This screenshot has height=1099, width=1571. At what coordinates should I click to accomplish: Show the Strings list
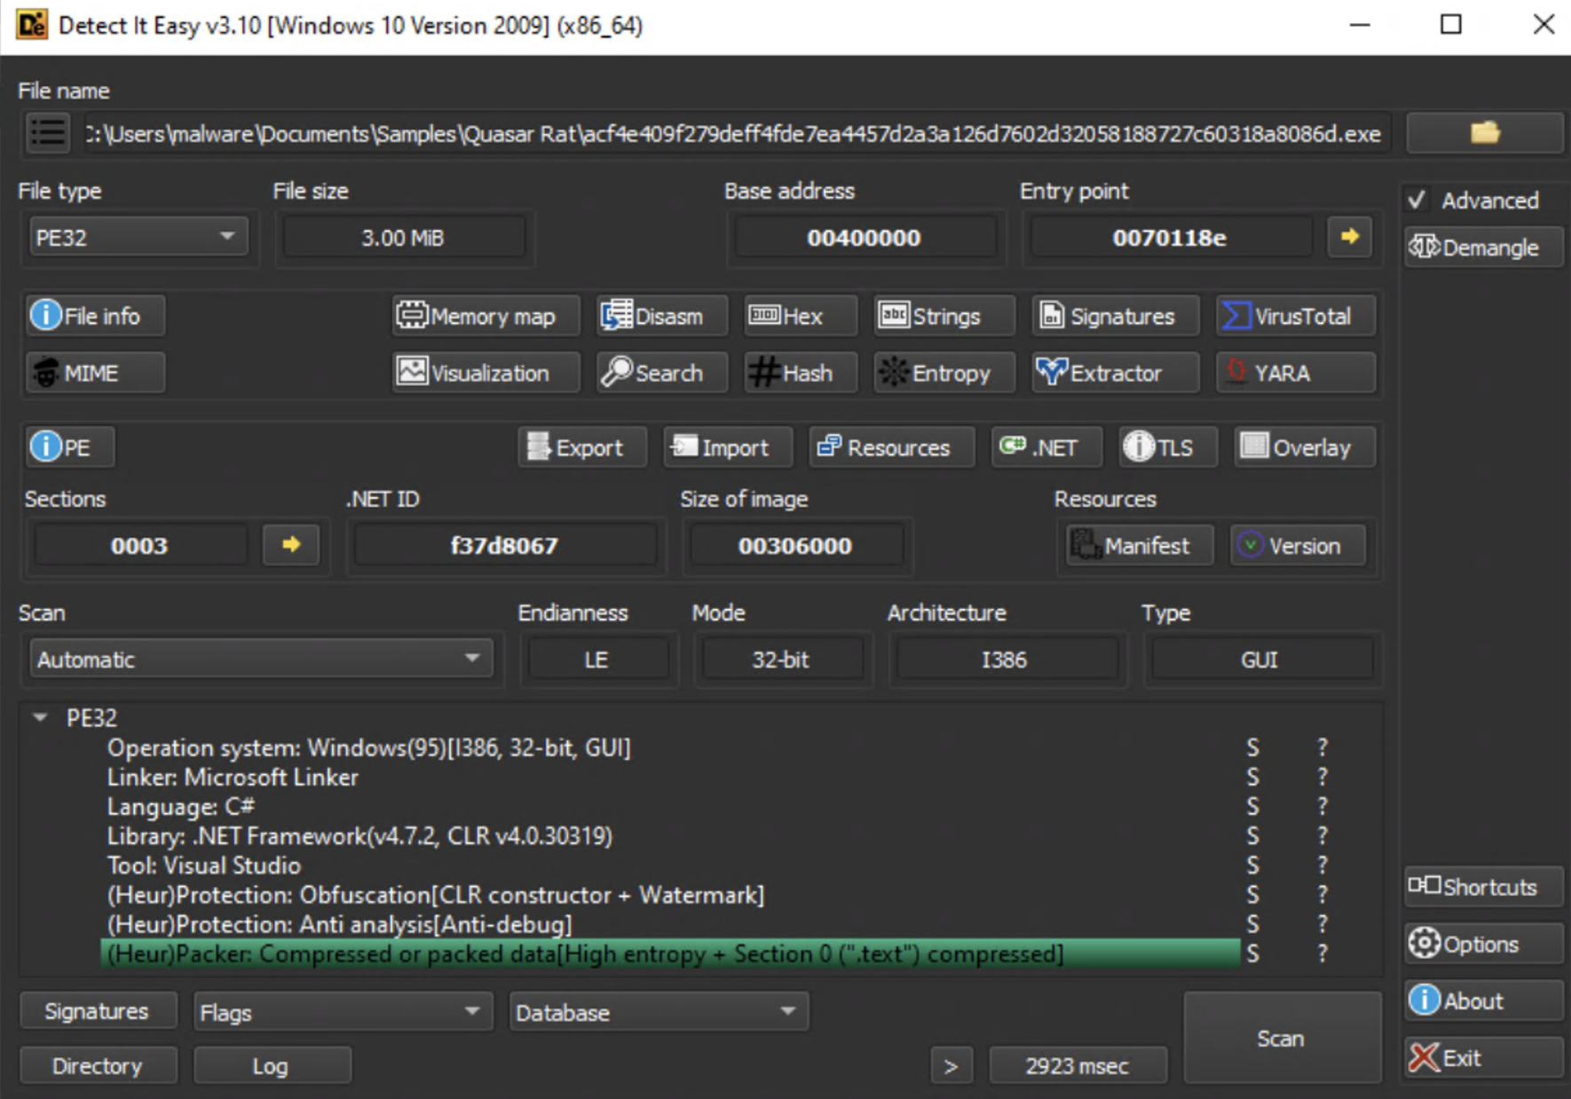[x=944, y=316]
